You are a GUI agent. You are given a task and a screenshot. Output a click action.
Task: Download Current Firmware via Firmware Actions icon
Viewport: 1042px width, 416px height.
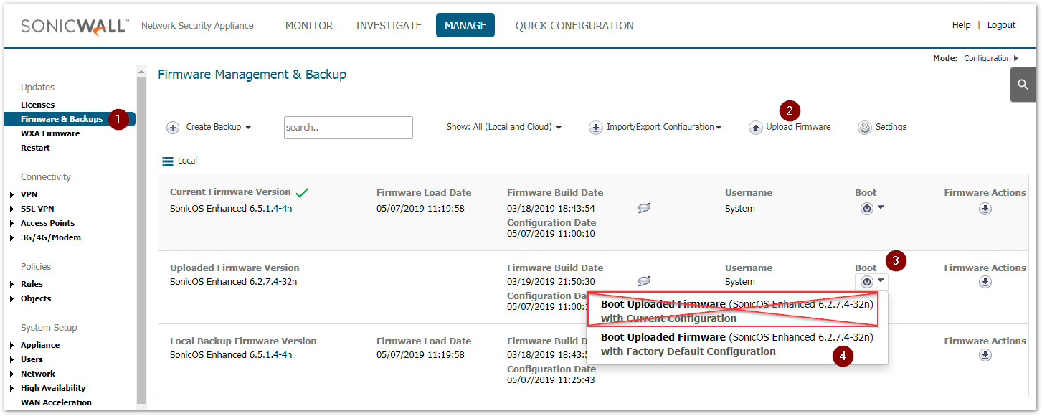click(x=985, y=209)
